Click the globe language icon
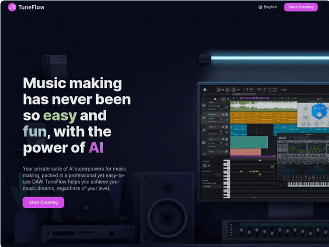329x247 pixels. tap(260, 7)
